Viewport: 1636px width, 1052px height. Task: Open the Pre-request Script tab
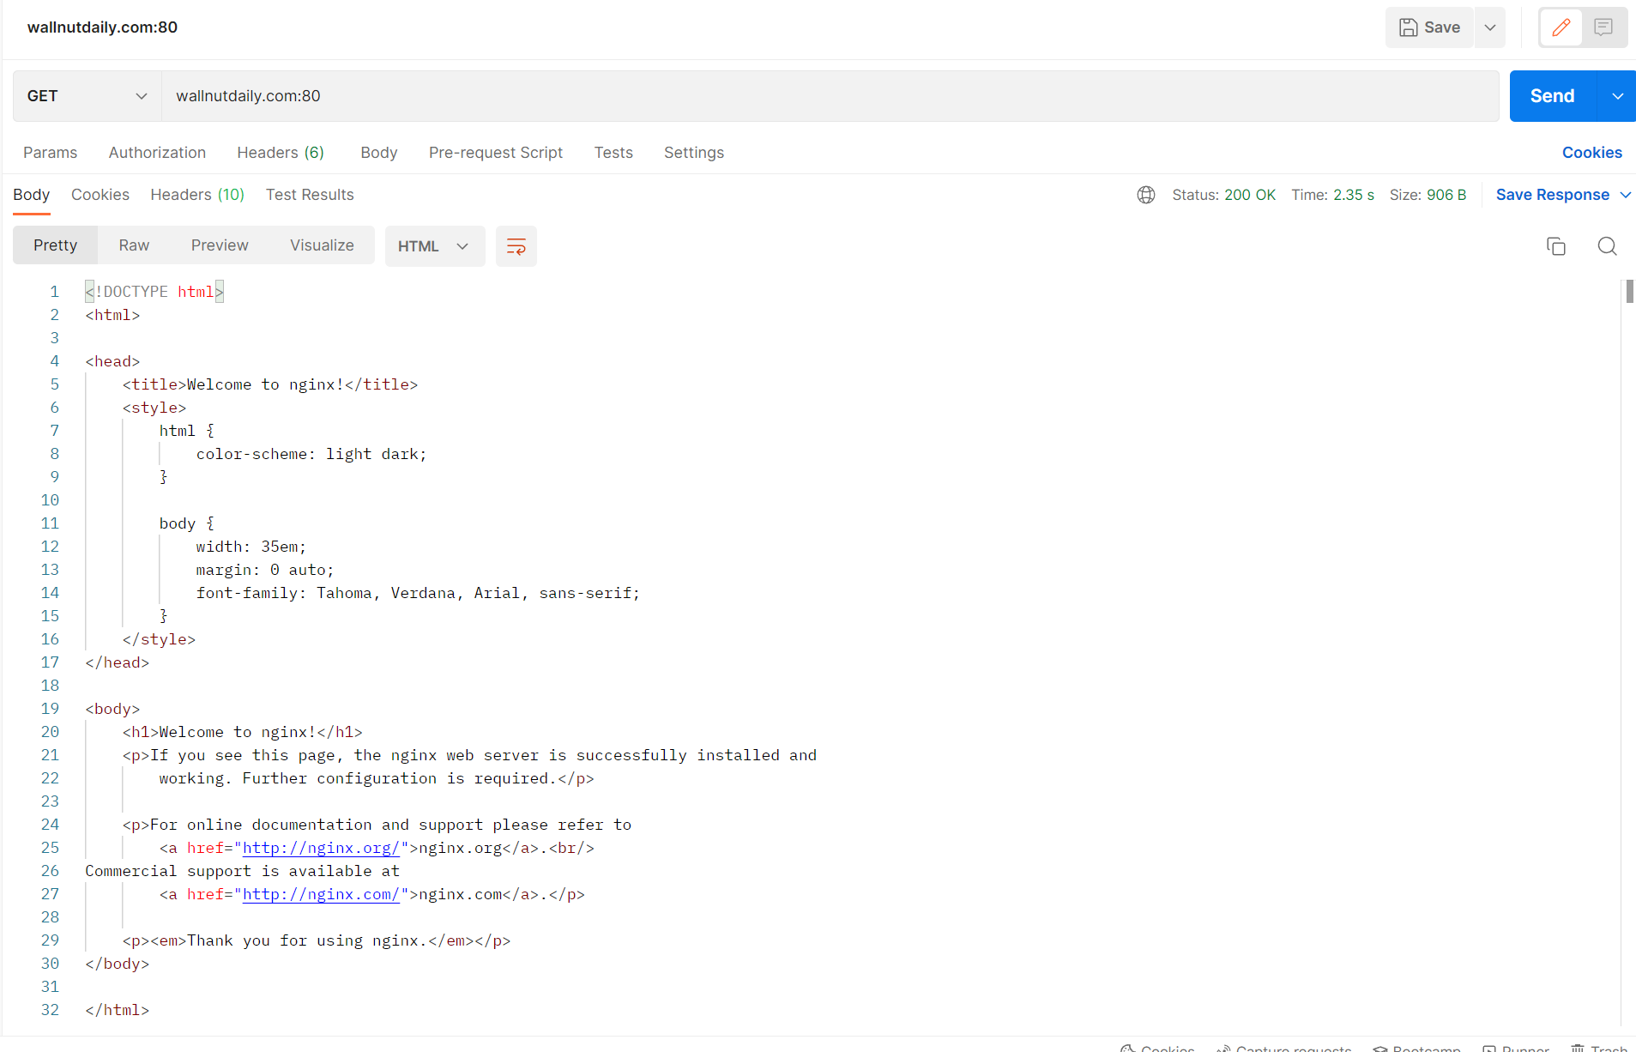click(x=496, y=153)
